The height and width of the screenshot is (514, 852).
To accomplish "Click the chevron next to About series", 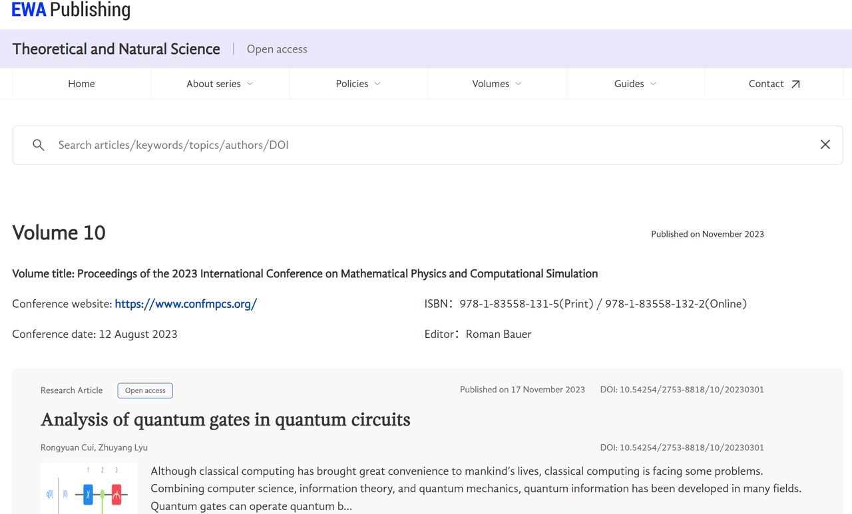I will pyautogui.click(x=250, y=84).
